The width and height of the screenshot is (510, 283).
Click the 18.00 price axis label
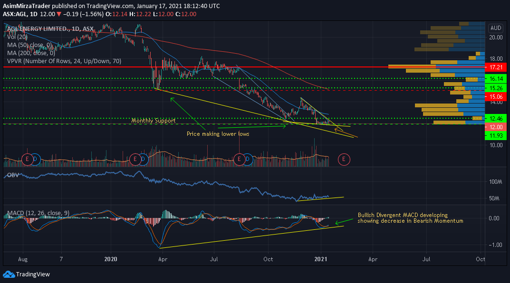(496, 59)
